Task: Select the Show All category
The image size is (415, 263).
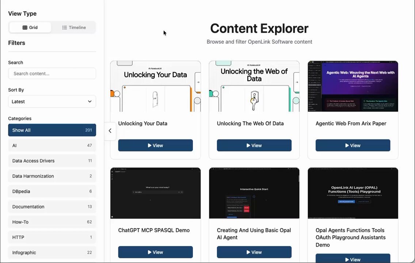Action: pos(52,130)
